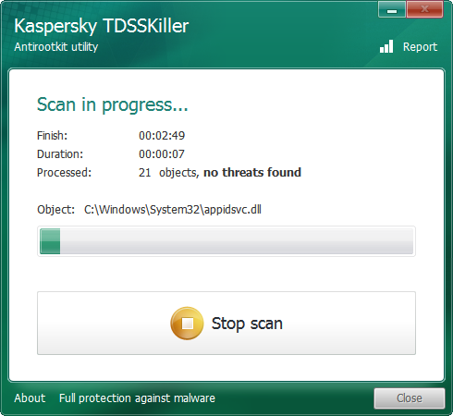Select the scanned object path appidsvc.dll
This screenshot has height=416, width=453.
[173, 210]
